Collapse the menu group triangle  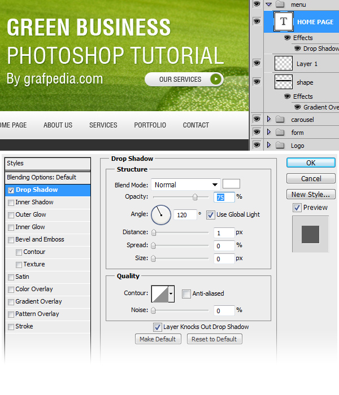click(x=269, y=5)
